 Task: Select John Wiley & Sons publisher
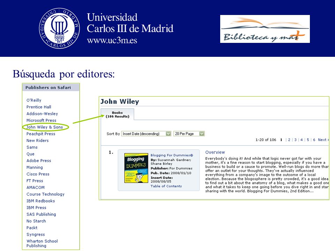pos(45,127)
